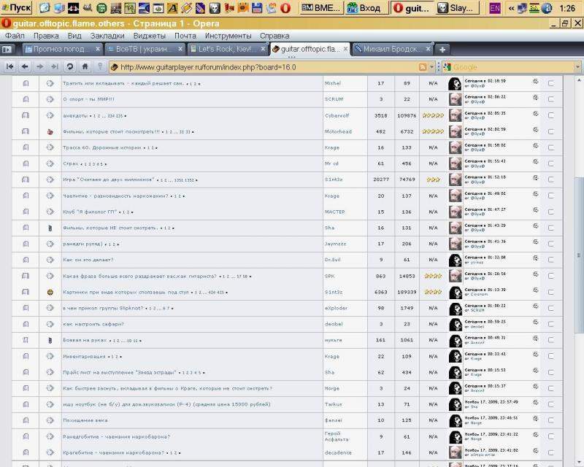Tick checkbox for 'Игра "Считаем до двух миллионов"'
Screen dimensions: 584x467
(x=550, y=180)
